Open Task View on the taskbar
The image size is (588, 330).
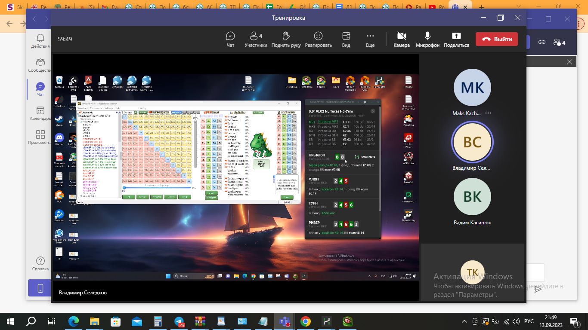[52, 321]
